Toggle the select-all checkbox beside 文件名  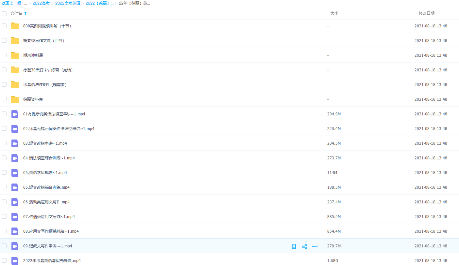[4, 14]
